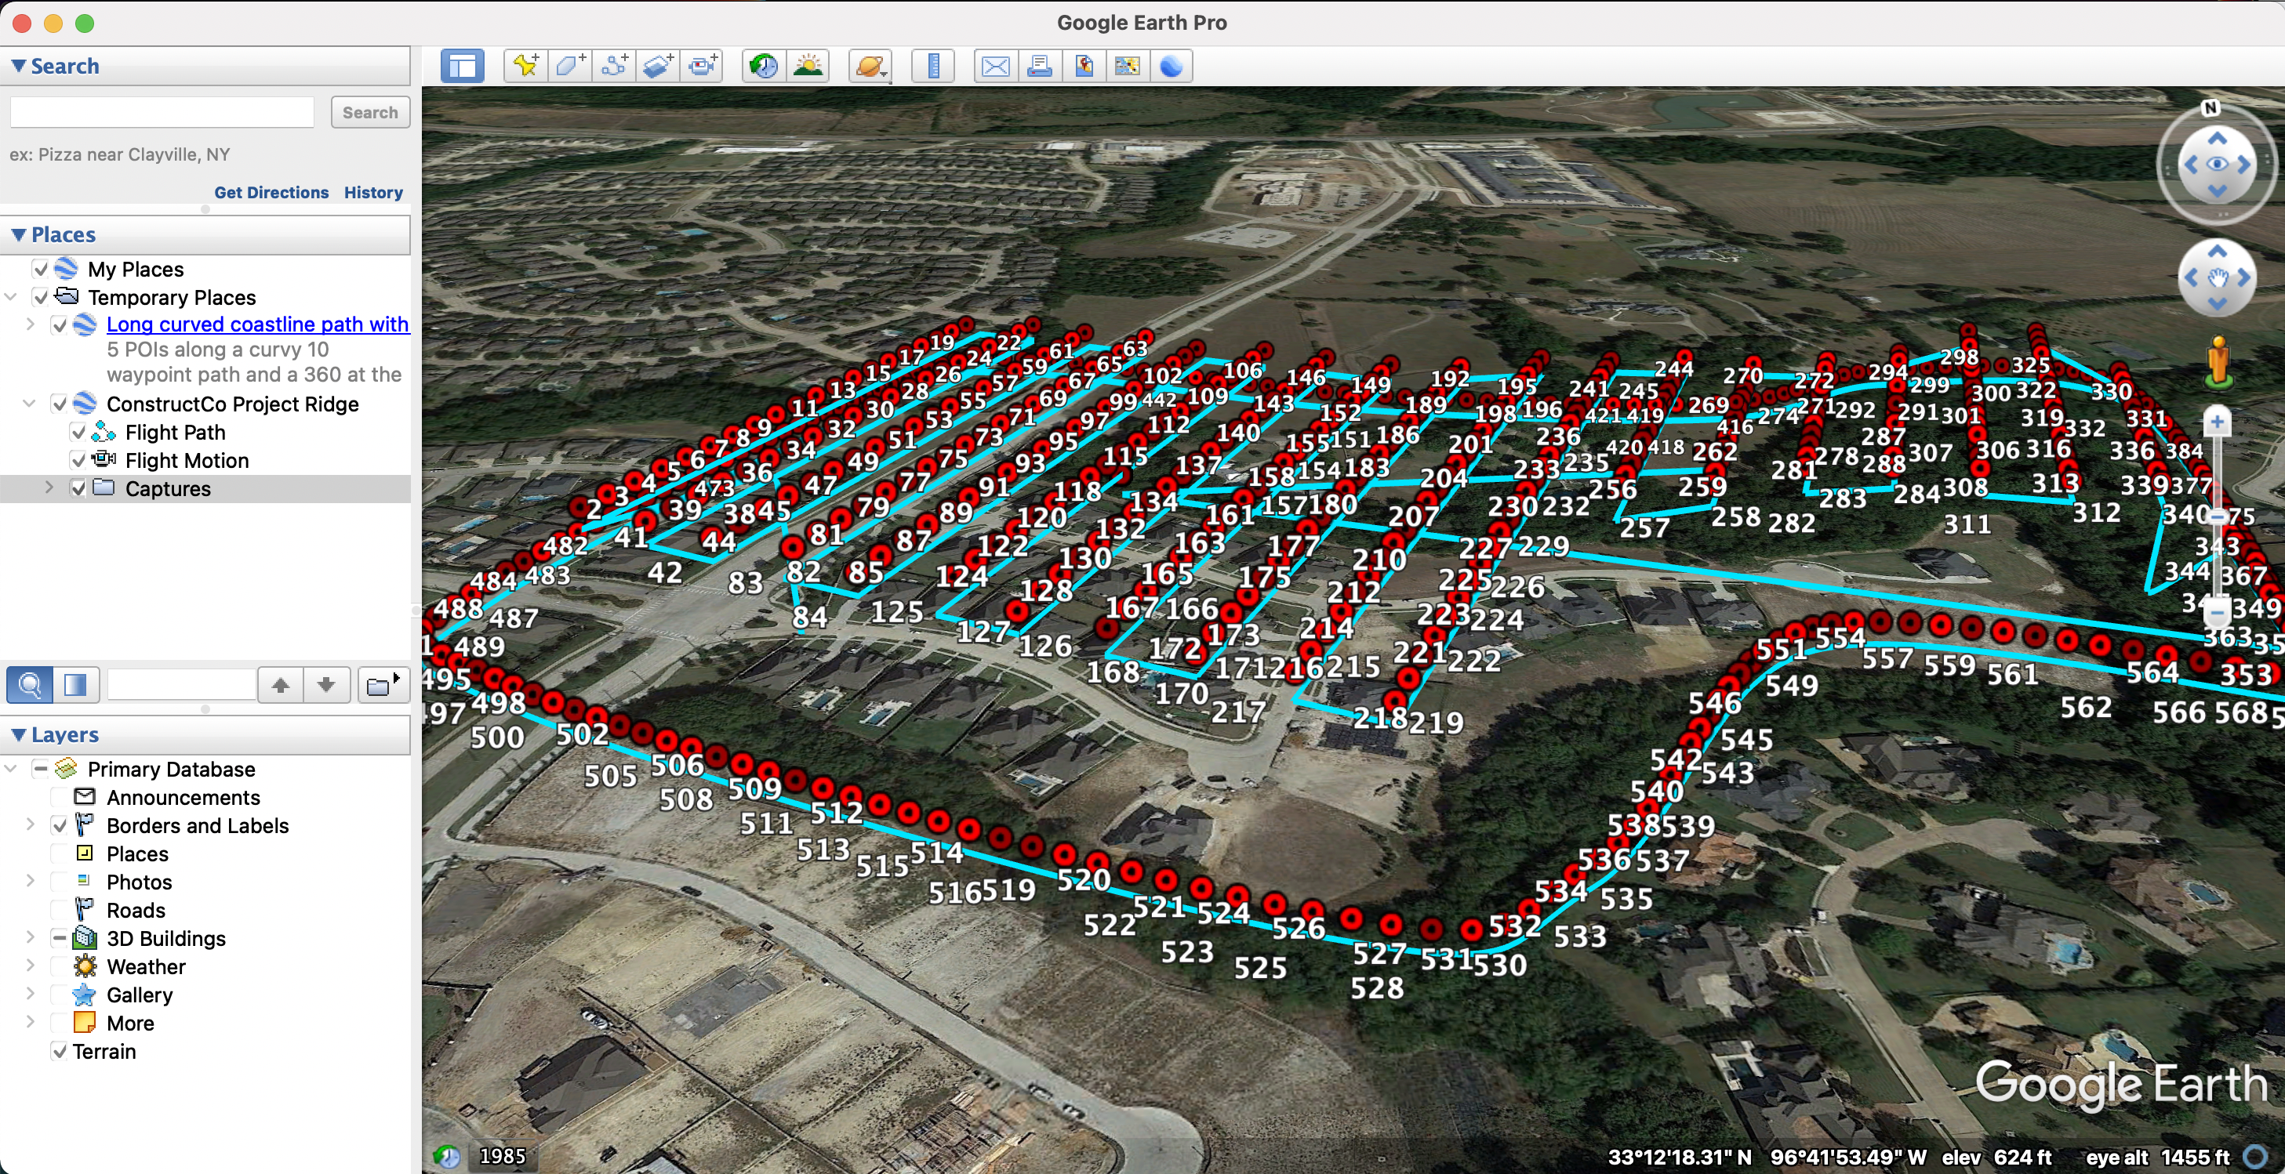Reset north on the compass N marker
The image size is (2285, 1174).
(x=2210, y=107)
